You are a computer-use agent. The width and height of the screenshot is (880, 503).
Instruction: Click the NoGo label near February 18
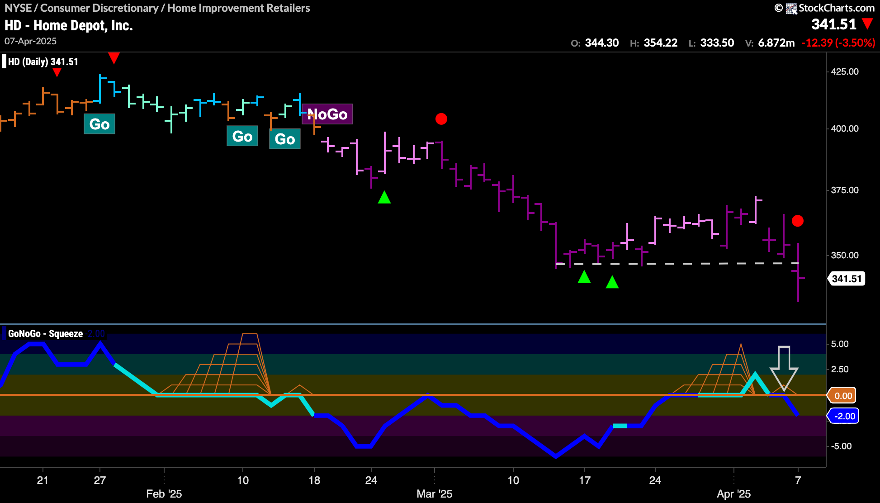[327, 114]
